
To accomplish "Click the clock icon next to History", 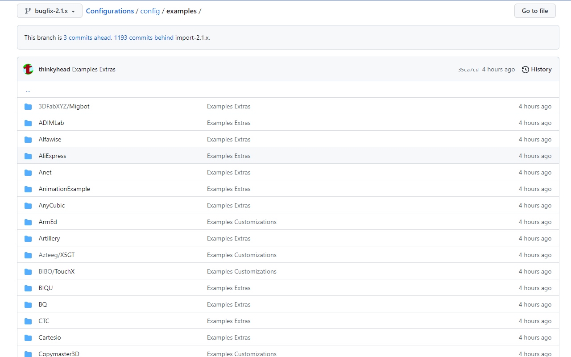I will [525, 69].
